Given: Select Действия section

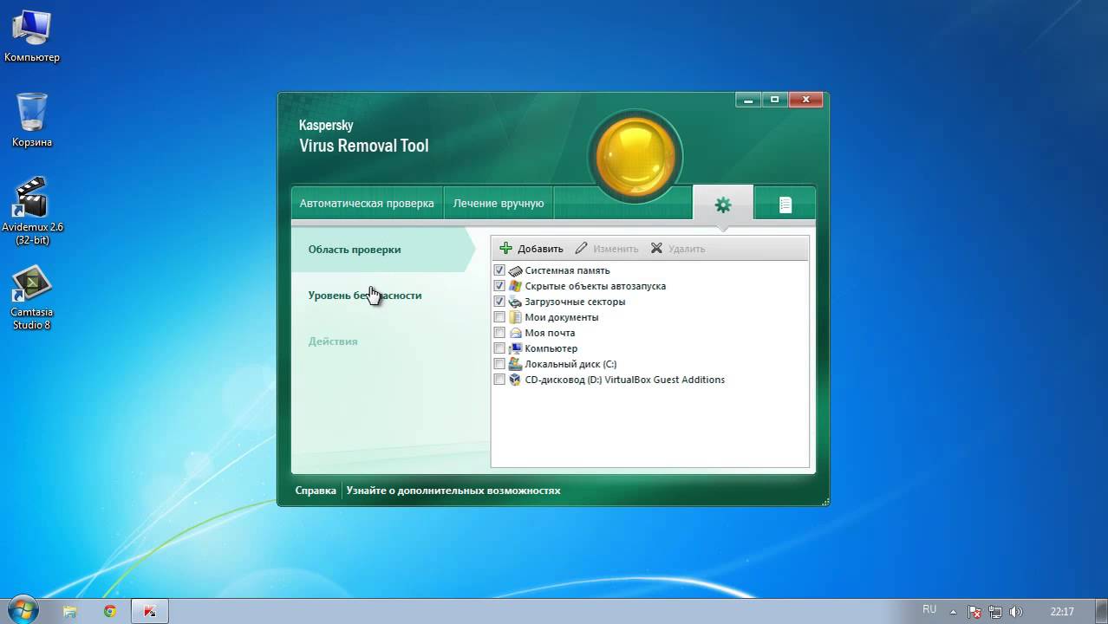Looking at the screenshot, I should [x=333, y=341].
